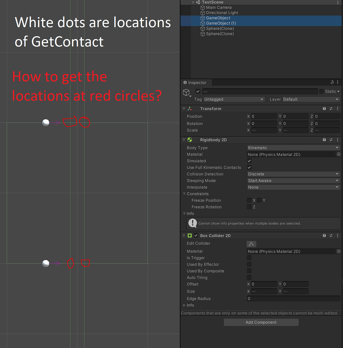
Task: Click the Add Component button
Action: point(260,322)
